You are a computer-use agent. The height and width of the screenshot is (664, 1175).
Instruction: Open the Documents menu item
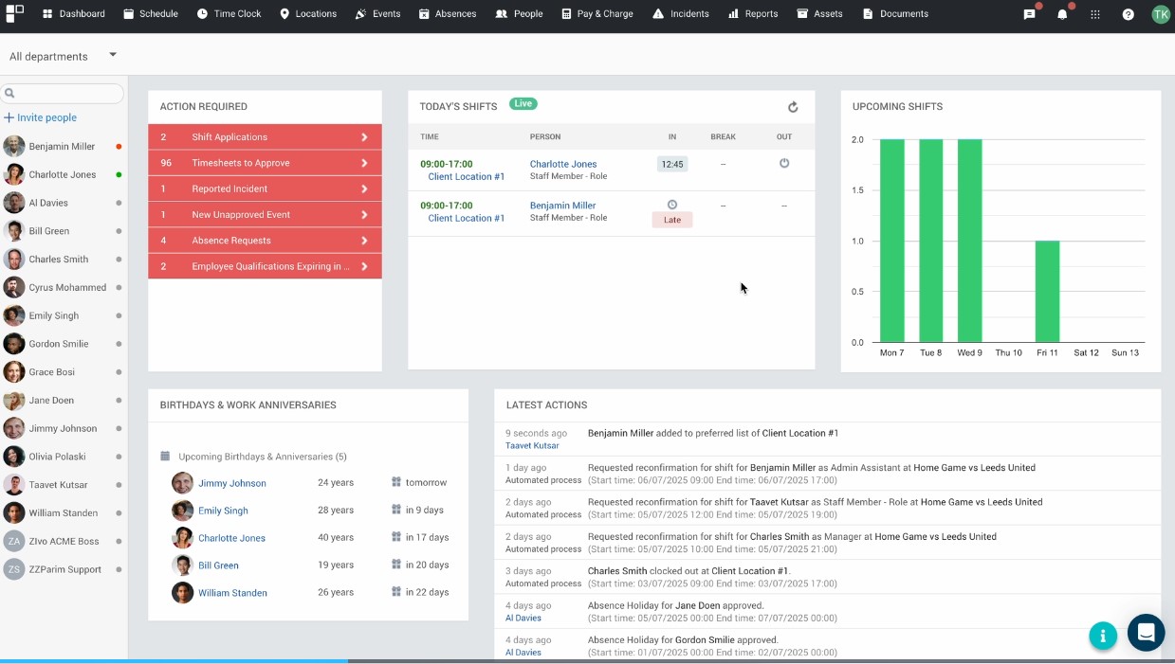pyautogui.click(x=895, y=14)
